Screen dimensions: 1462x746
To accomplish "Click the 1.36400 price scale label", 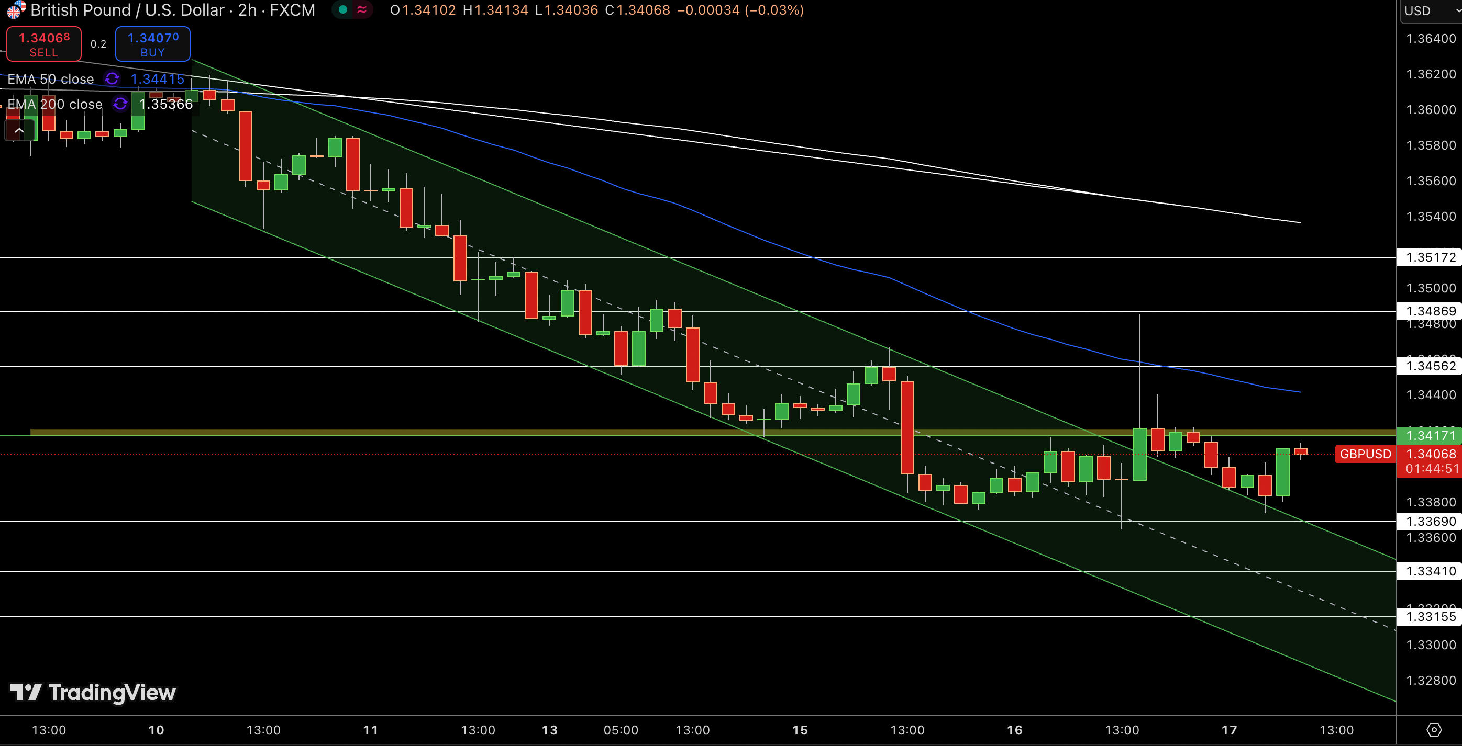I will (x=1431, y=39).
